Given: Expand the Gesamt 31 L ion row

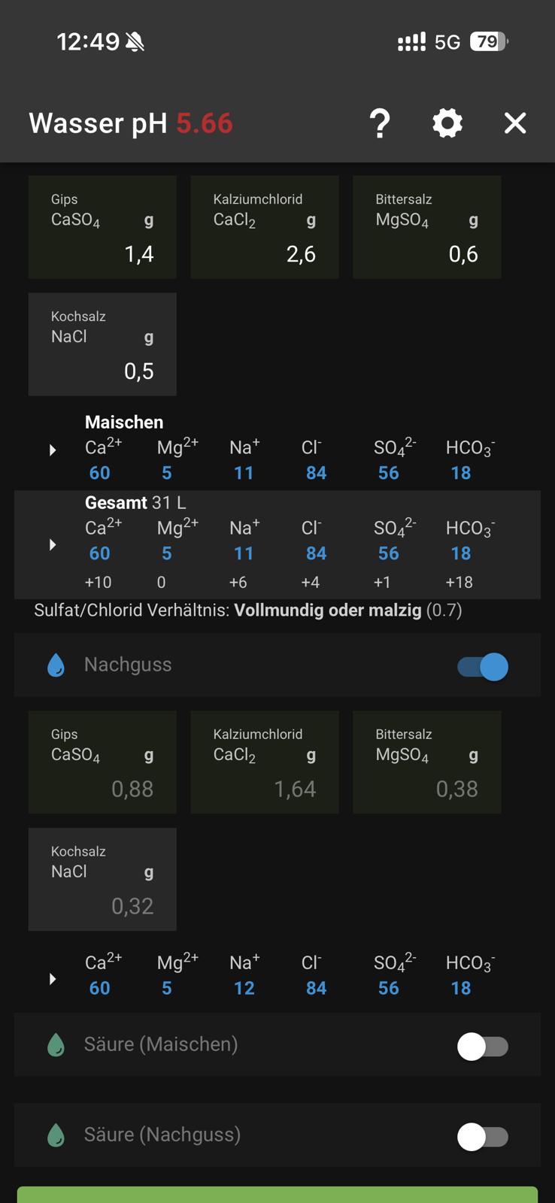Looking at the screenshot, I should [x=53, y=544].
